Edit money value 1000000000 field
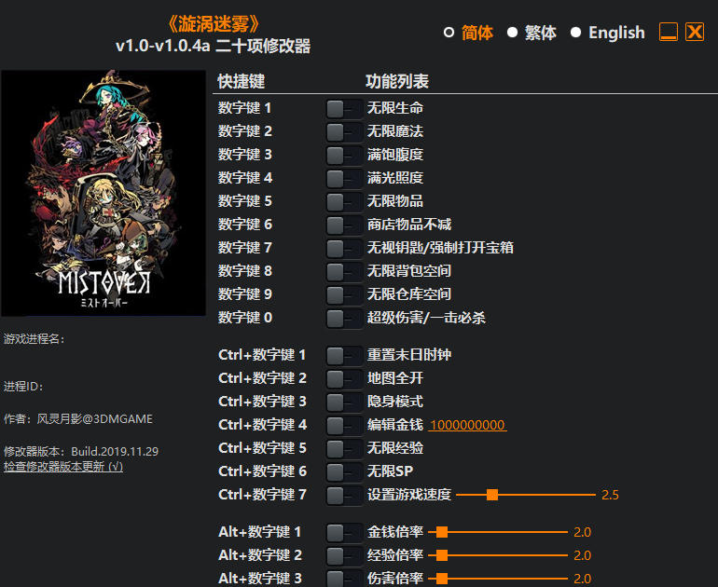This screenshot has width=718, height=587. tap(467, 425)
